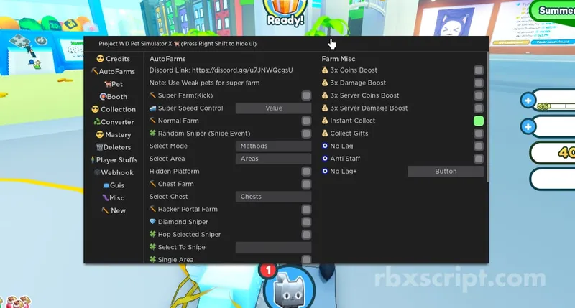Click the recycle icon beside Converter
Screen dimensions: 575x308
pos(97,121)
